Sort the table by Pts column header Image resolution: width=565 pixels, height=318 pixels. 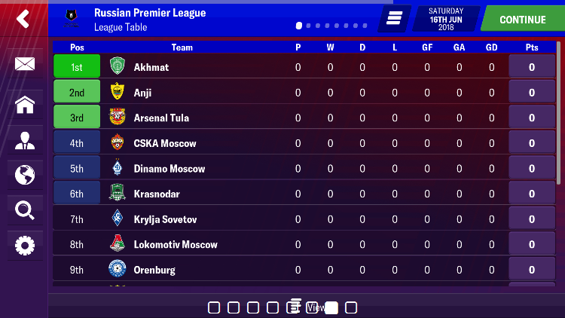(532, 47)
